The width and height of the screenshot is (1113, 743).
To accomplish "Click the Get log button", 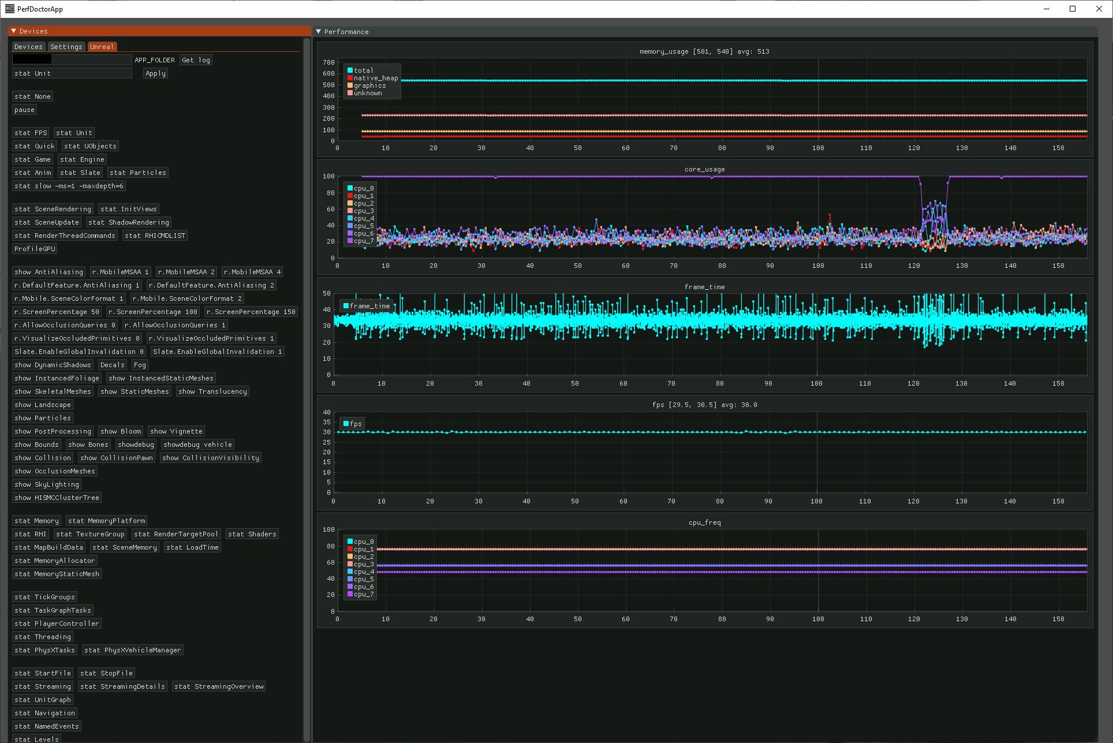I will [196, 60].
